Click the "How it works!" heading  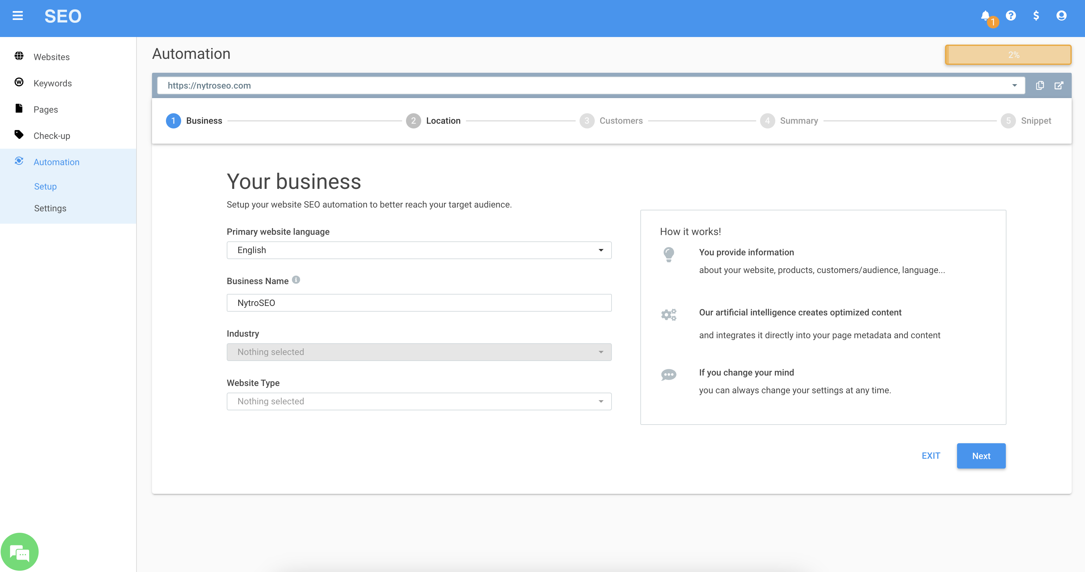click(x=690, y=232)
